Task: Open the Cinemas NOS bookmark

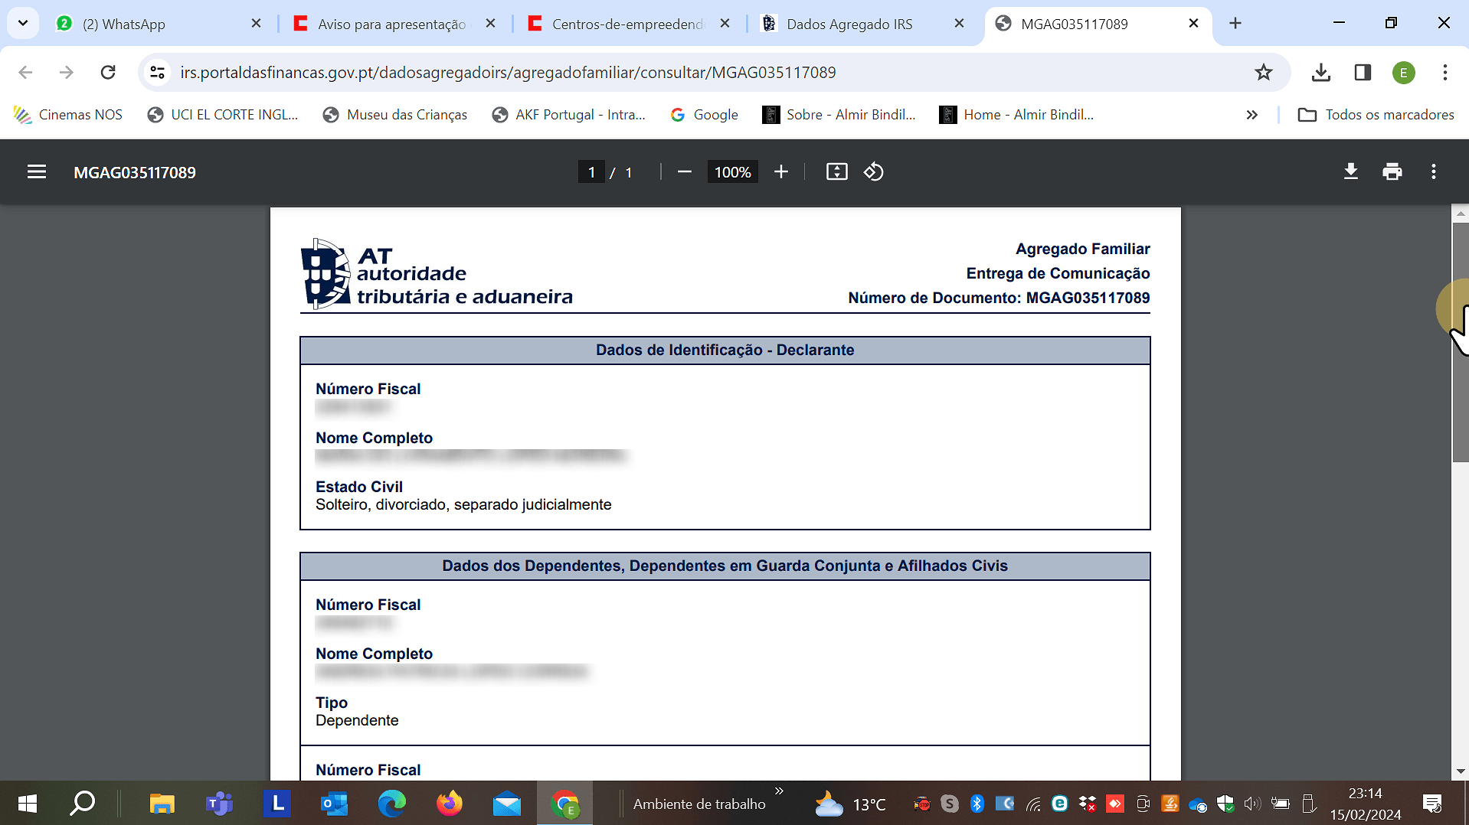Action: click(x=68, y=115)
